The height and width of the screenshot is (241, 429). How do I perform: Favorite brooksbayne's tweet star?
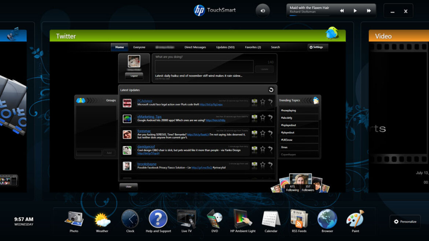pos(263,164)
